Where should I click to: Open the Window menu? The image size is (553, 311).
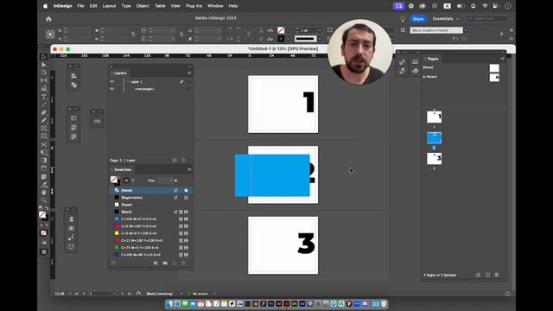(x=215, y=6)
